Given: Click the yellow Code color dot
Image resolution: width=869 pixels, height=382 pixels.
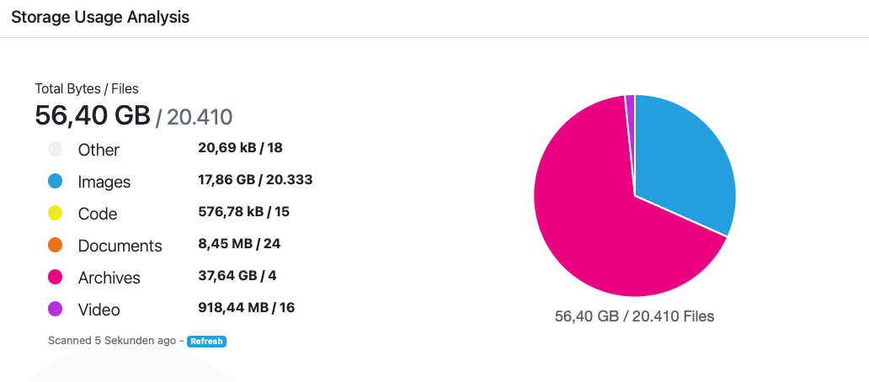Looking at the screenshot, I should [x=56, y=214].
